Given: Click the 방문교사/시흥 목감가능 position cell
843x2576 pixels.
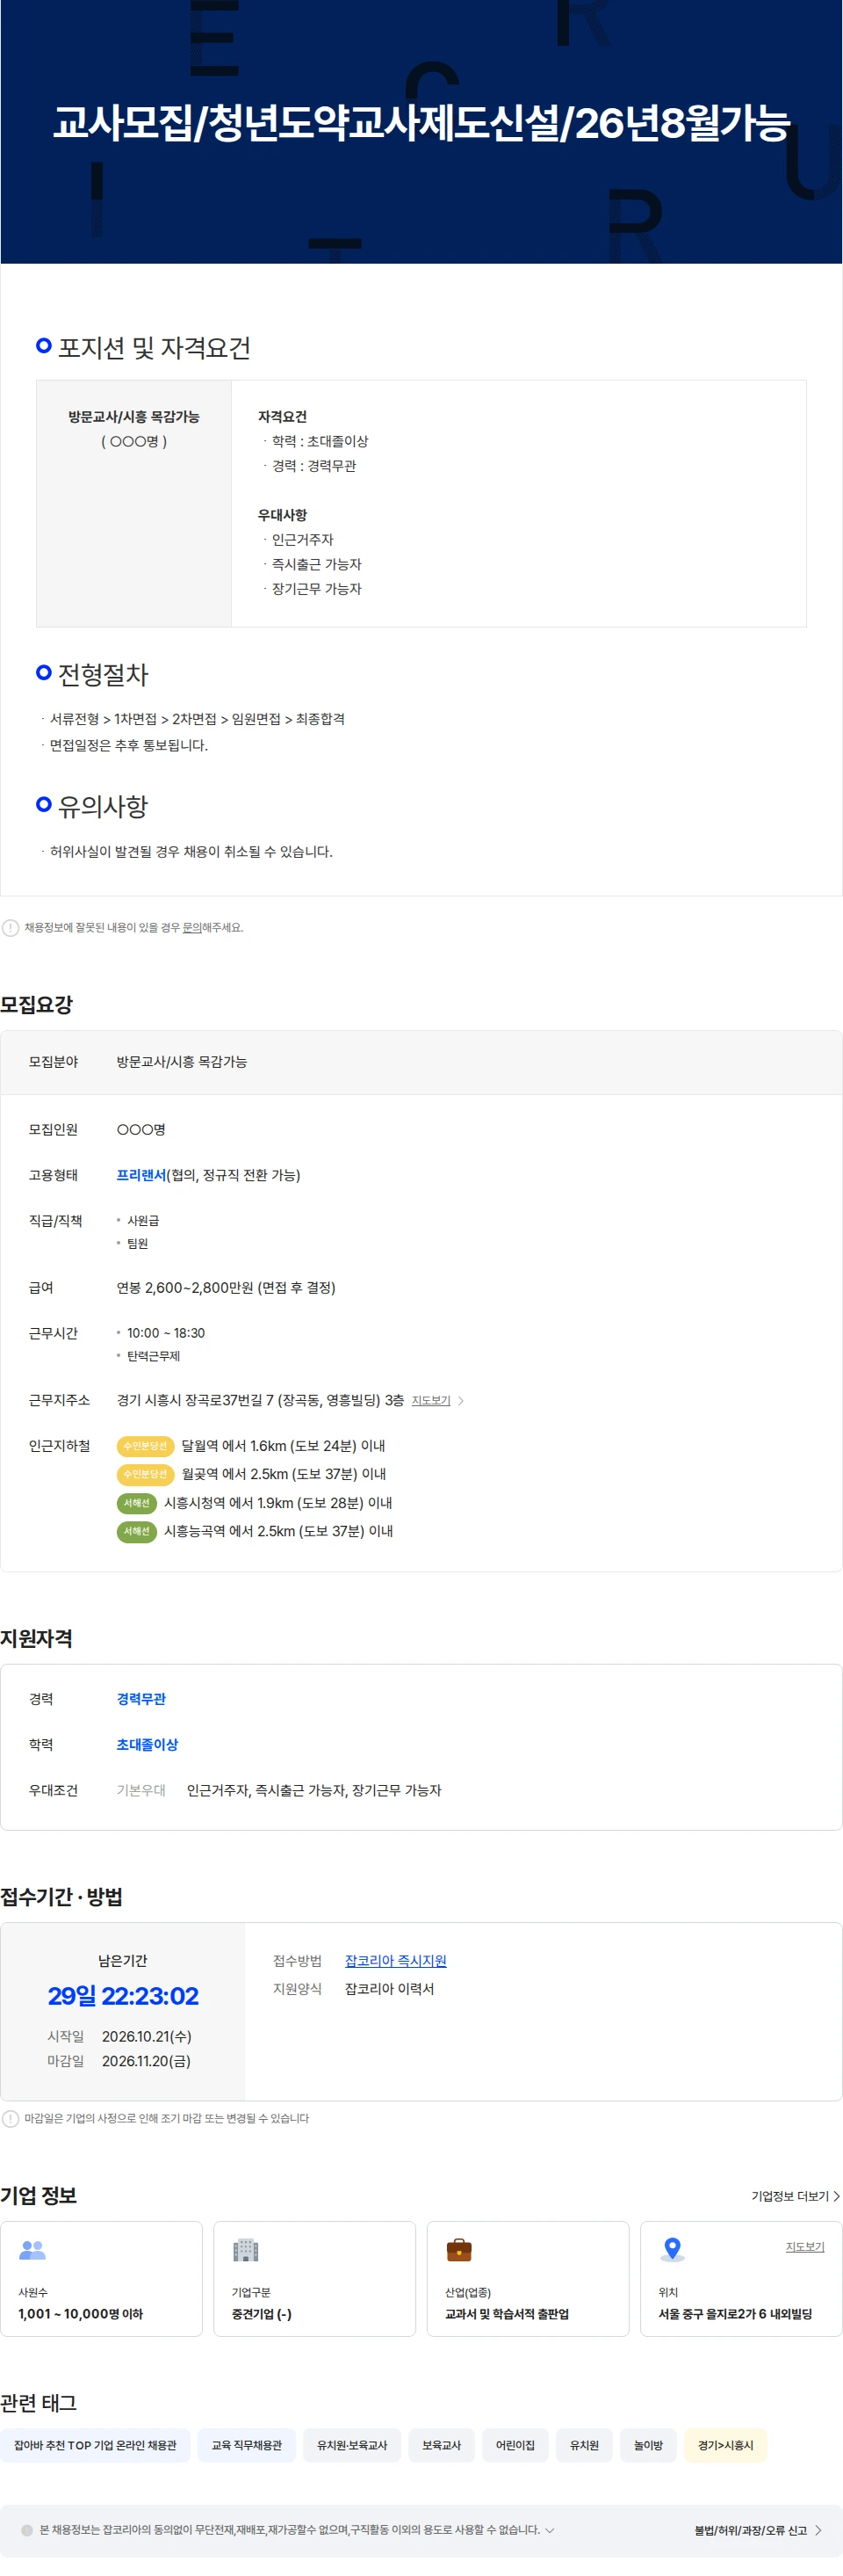Looking at the screenshot, I should [133, 503].
